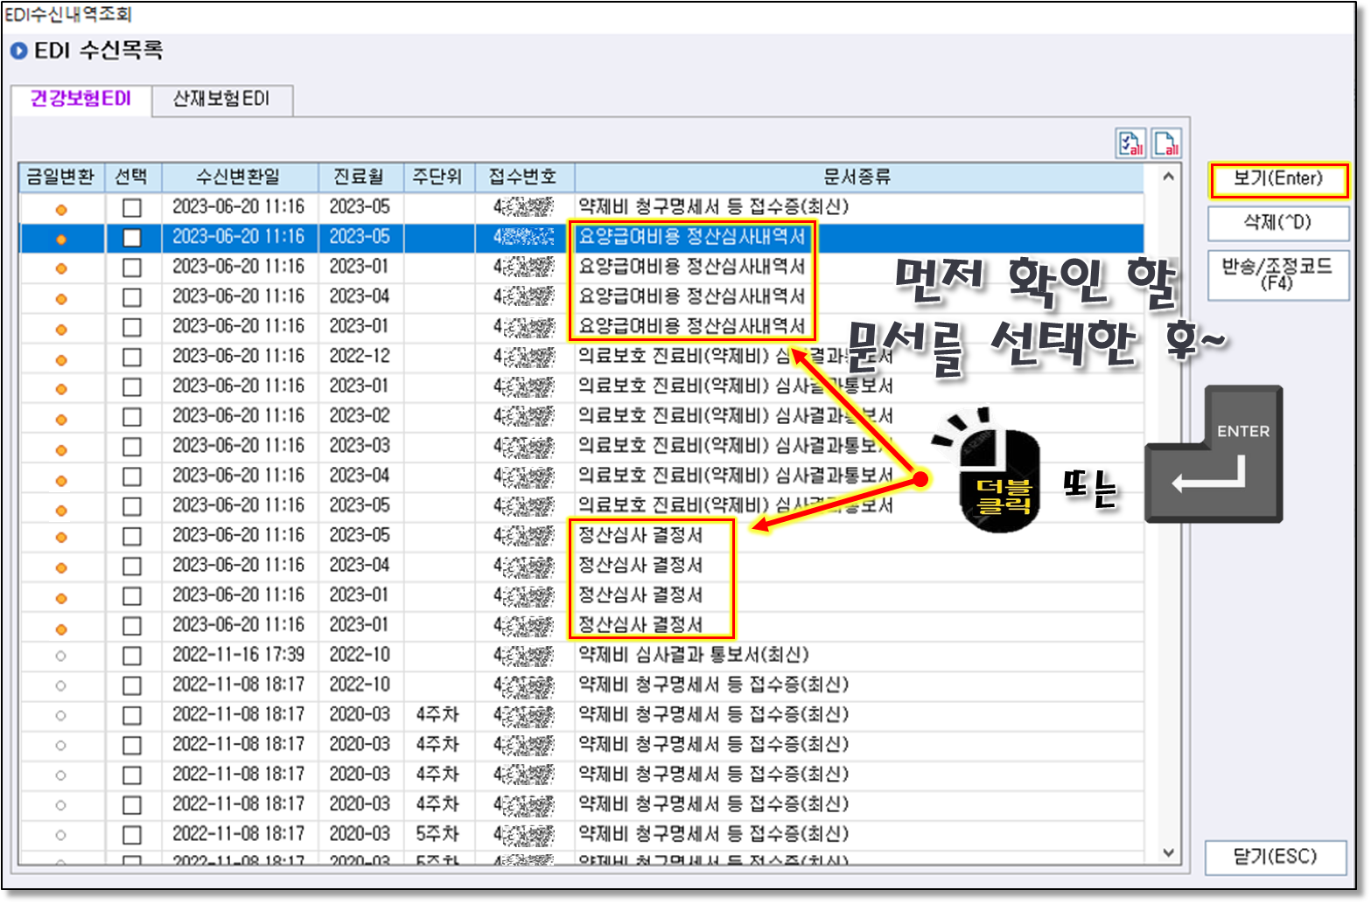Tick the checkbox in the highlighted 요양급여비용 row

tap(132, 238)
